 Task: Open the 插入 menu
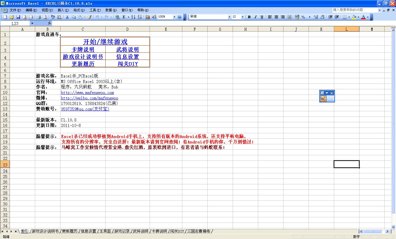pyautogui.click(x=63, y=10)
